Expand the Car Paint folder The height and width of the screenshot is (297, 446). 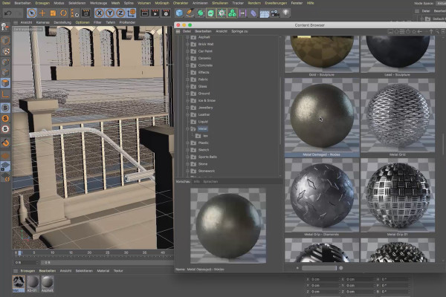(x=187, y=51)
